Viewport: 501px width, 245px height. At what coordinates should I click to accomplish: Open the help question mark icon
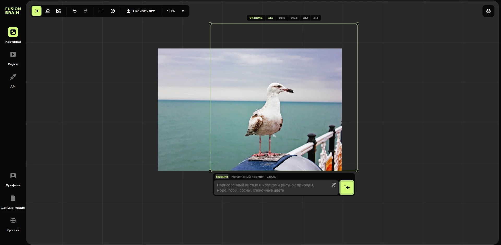coord(113,11)
